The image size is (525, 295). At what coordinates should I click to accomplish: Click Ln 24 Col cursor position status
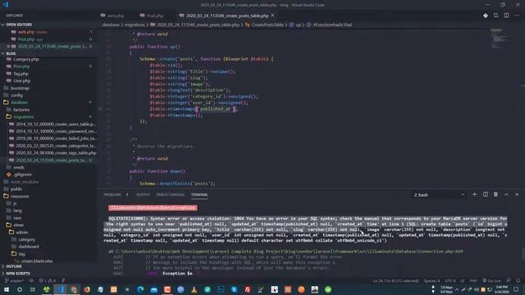click(395, 280)
